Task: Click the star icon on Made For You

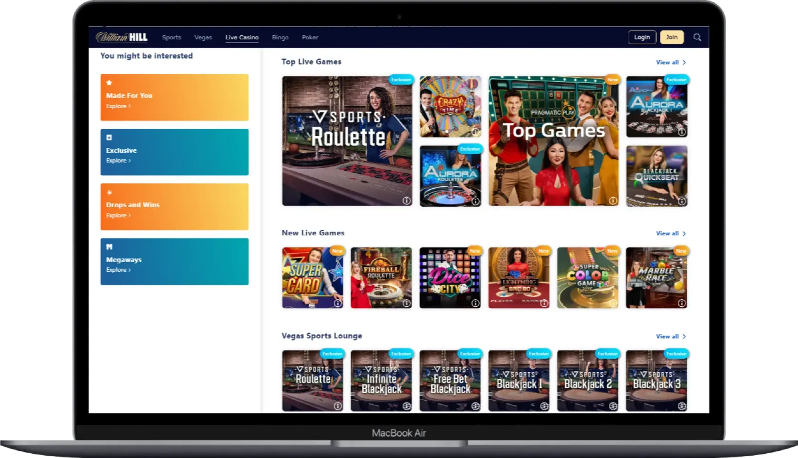Action: 109,82
